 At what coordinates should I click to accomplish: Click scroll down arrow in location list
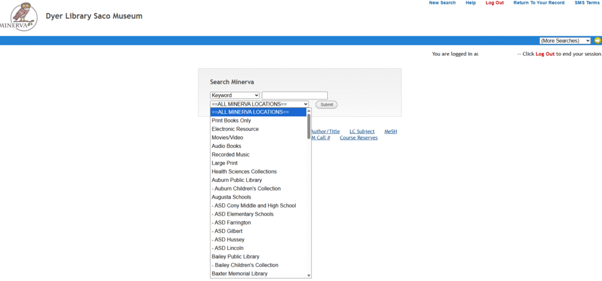tap(309, 275)
